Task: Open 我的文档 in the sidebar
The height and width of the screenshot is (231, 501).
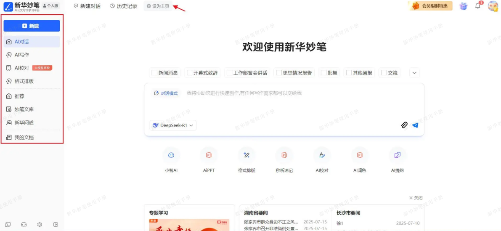Action: coord(32,138)
